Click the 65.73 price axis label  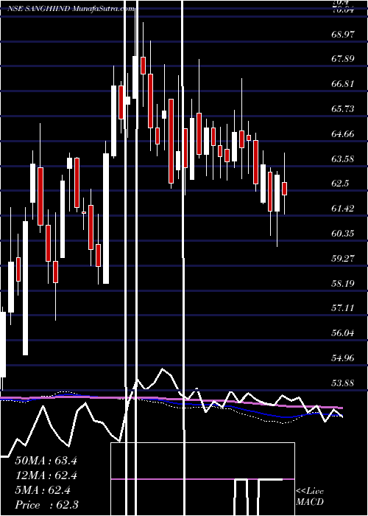(343, 109)
